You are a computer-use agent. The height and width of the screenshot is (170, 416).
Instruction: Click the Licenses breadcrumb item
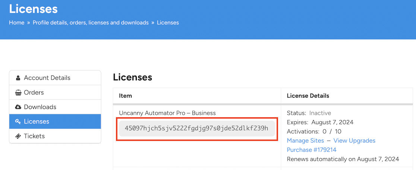tap(168, 23)
